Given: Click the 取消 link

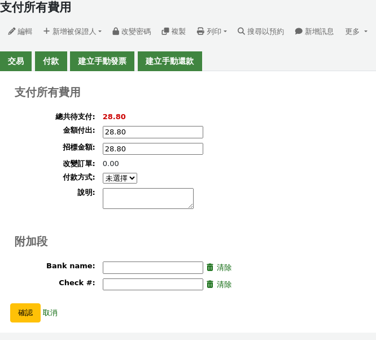Looking at the screenshot, I should point(50,313).
